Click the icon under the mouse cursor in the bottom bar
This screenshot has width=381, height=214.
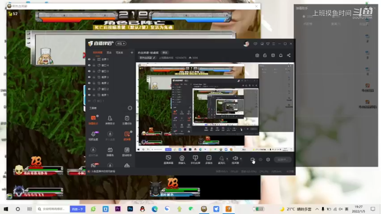252,160
